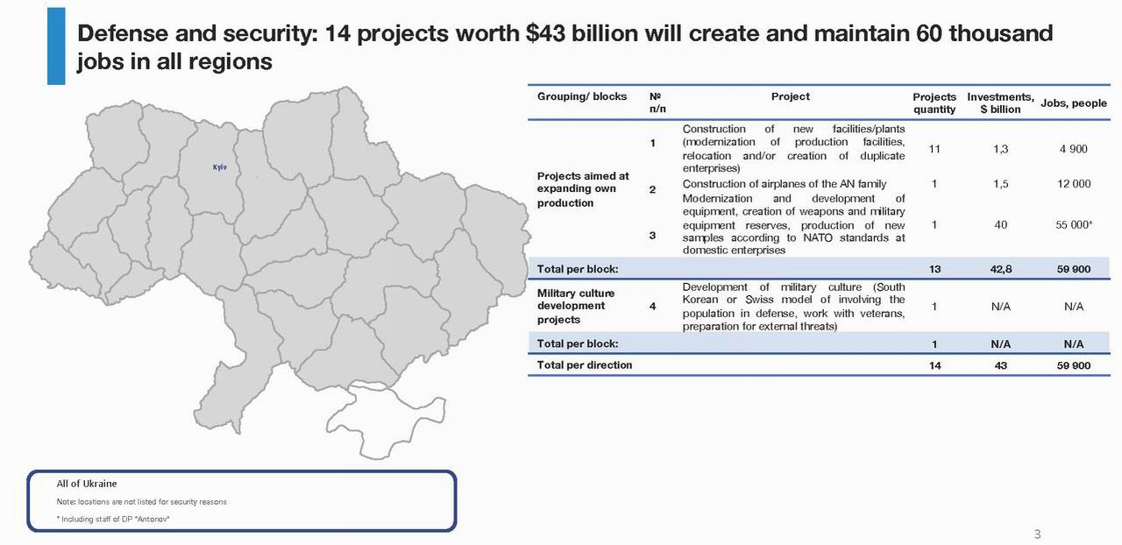
Task: Select the 'Jobs, people' column header
Action: pyautogui.click(x=1073, y=103)
